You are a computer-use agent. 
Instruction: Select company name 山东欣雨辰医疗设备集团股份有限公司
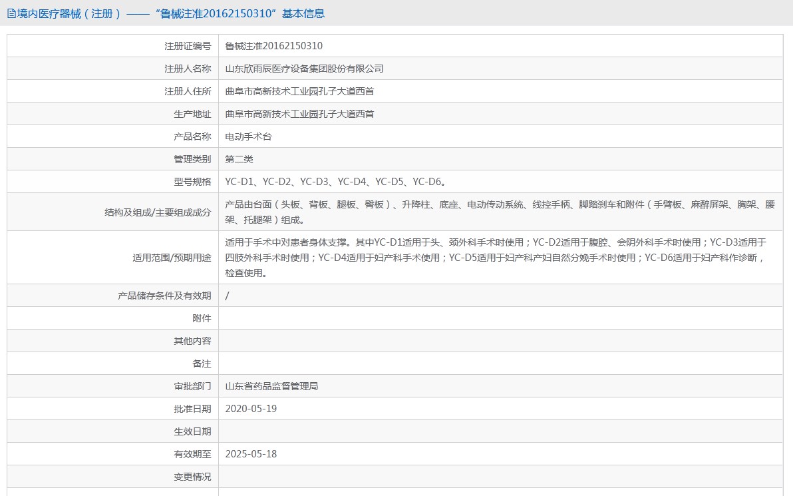point(304,69)
